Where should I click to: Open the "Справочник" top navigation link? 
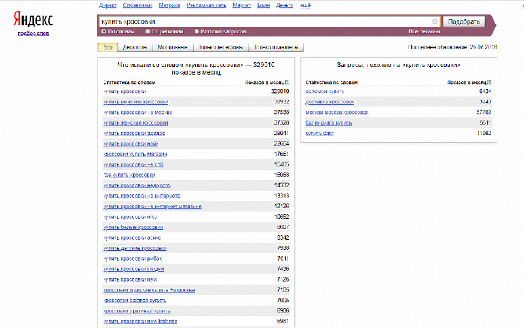coord(138,6)
